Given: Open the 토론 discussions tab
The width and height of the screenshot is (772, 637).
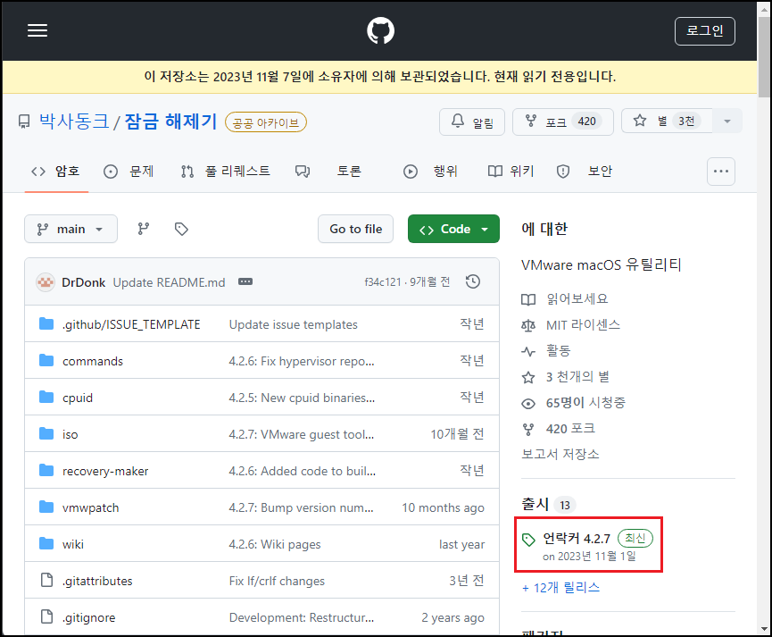Looking at the screenshot, I should [328, 171].
